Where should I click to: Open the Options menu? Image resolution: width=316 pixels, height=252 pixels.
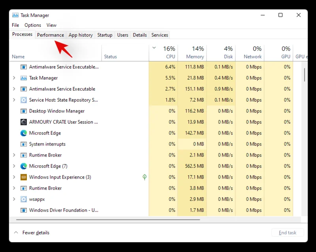(32, 25)
